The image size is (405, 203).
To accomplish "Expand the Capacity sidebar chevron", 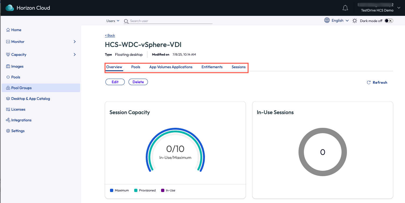I will point(74,55).
